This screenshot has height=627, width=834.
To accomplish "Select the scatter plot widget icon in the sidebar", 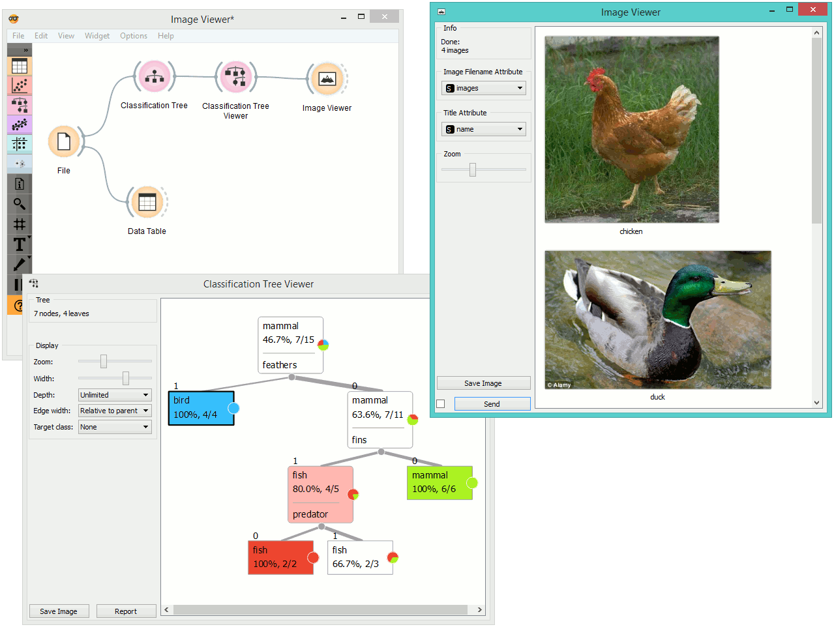I will (x=18, y=85).
